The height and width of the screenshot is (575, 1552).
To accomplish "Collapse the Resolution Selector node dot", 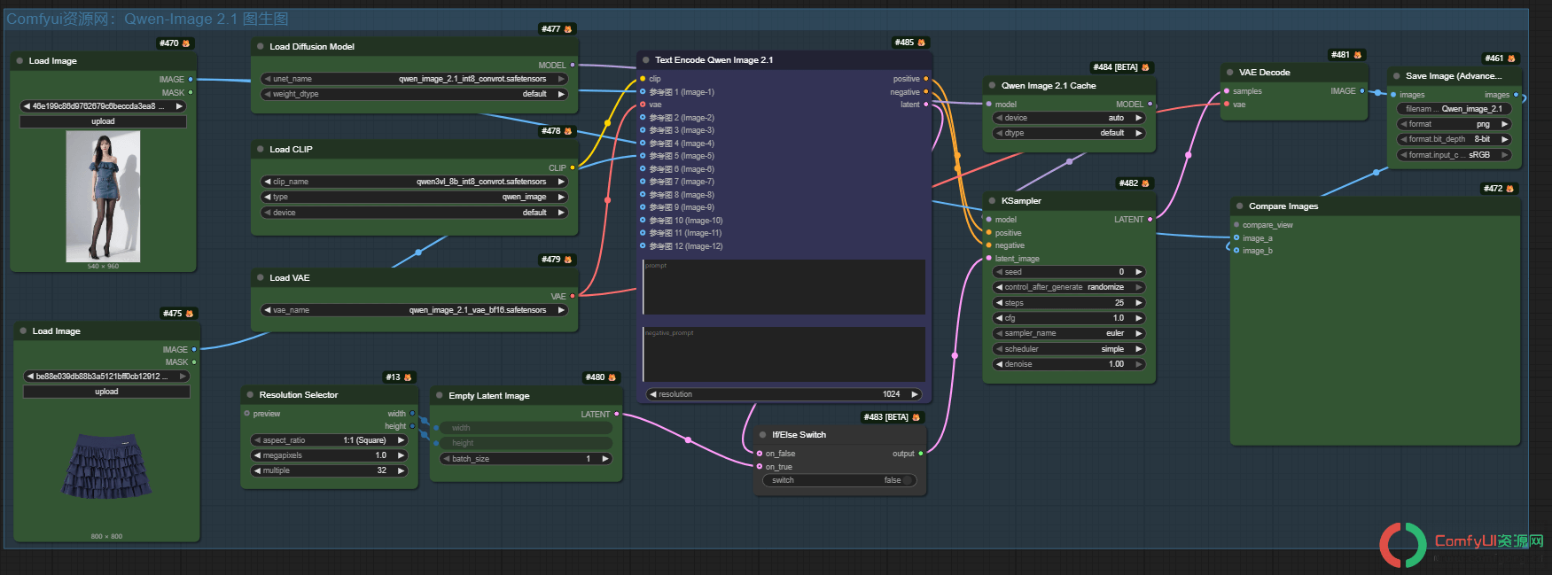I will 250,395.
